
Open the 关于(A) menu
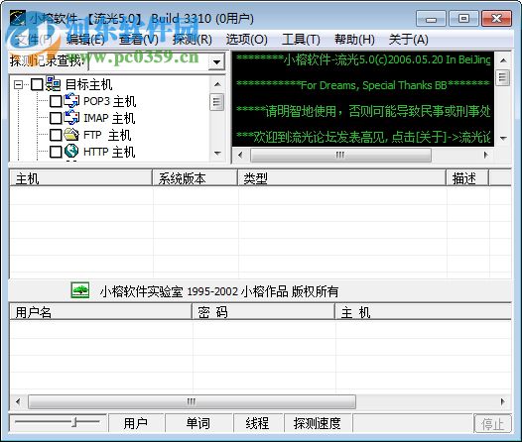409,40
